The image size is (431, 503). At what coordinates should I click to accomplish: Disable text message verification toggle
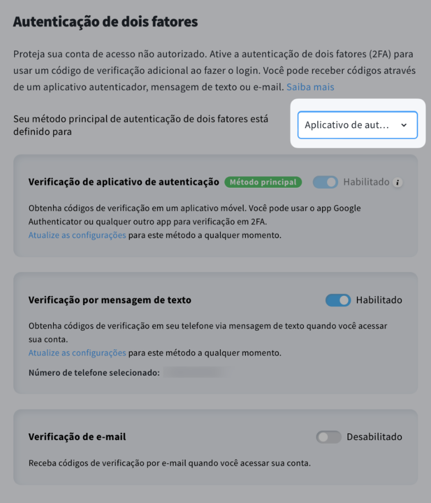pos(338,300)
